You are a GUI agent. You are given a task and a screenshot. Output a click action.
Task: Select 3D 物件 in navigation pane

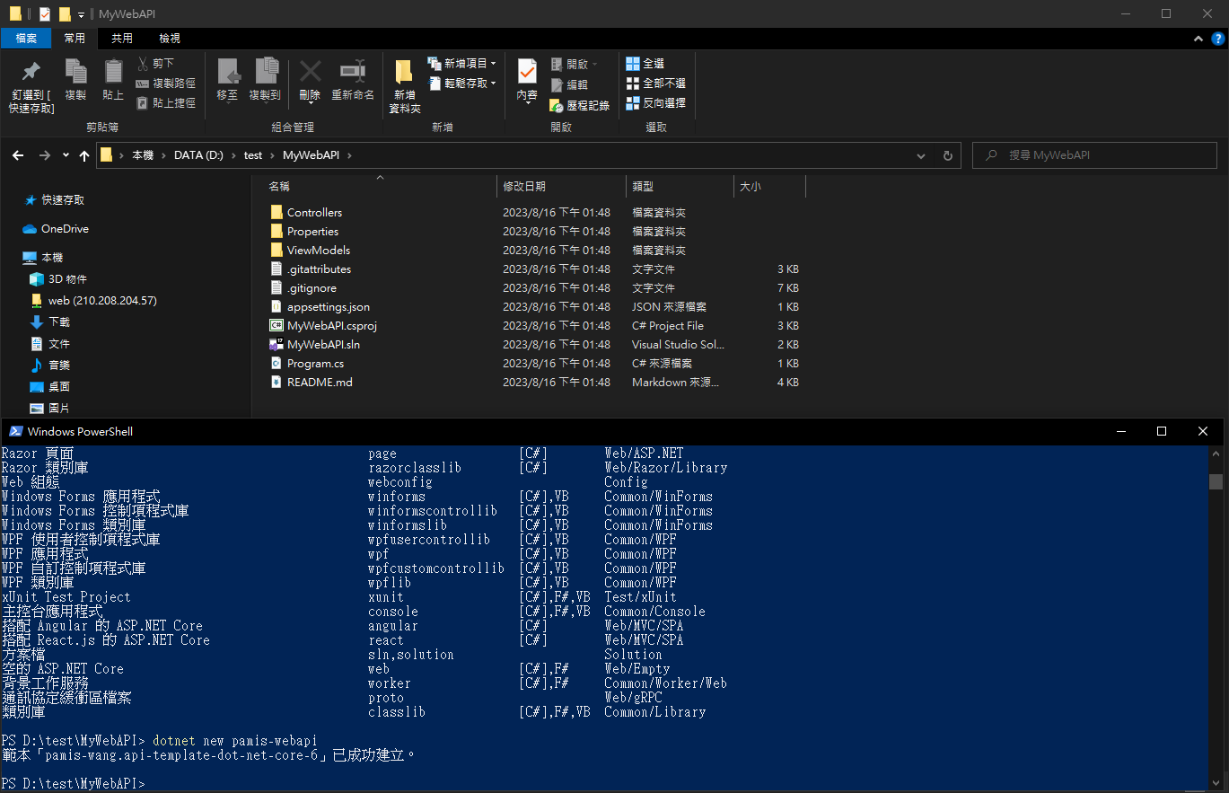pyautogui.click(x=58, y=279)
